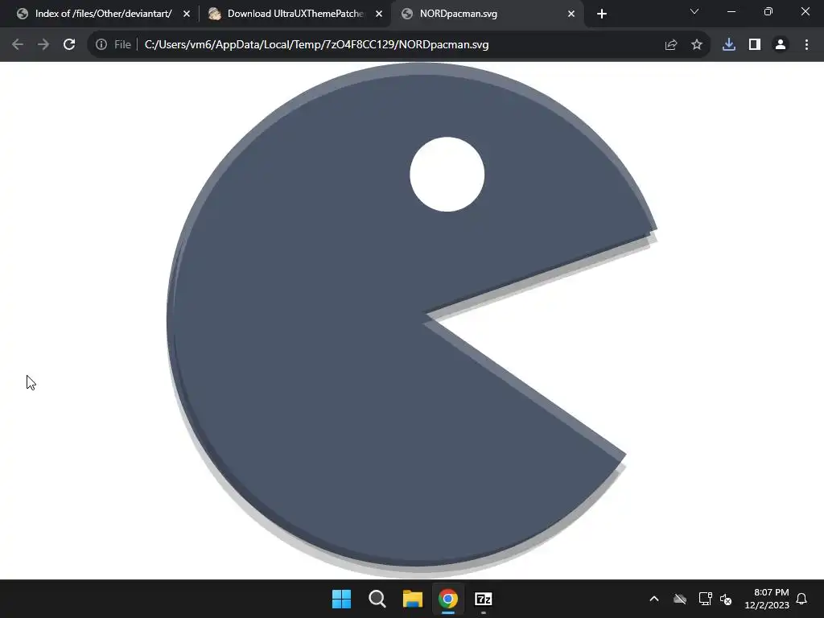
Task: Open the tab search dropdown
Action: [694, 11]
